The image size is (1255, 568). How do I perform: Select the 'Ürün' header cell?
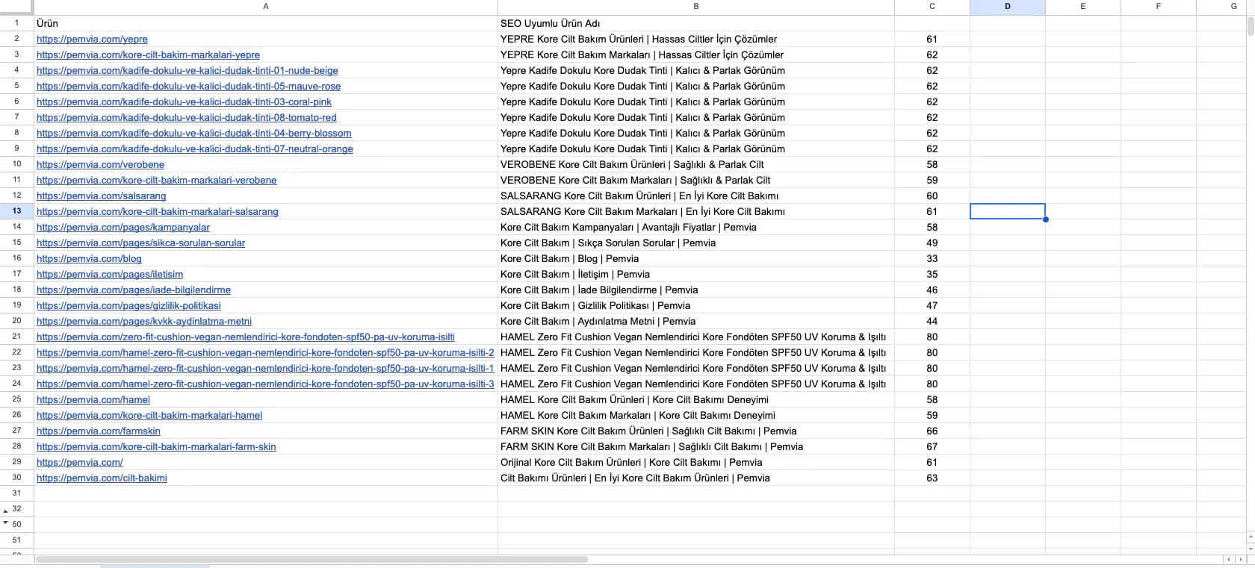pos(266,23)
